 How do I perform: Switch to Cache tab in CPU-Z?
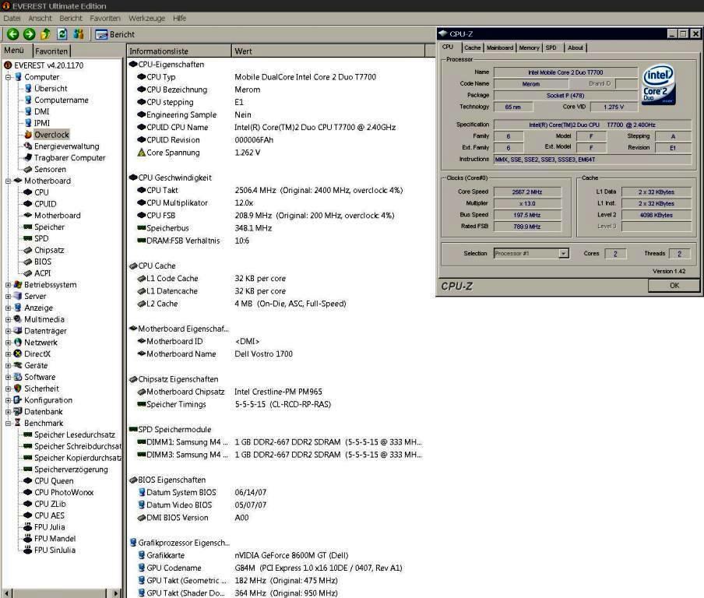pyautogui.click(x=473, y=47)
